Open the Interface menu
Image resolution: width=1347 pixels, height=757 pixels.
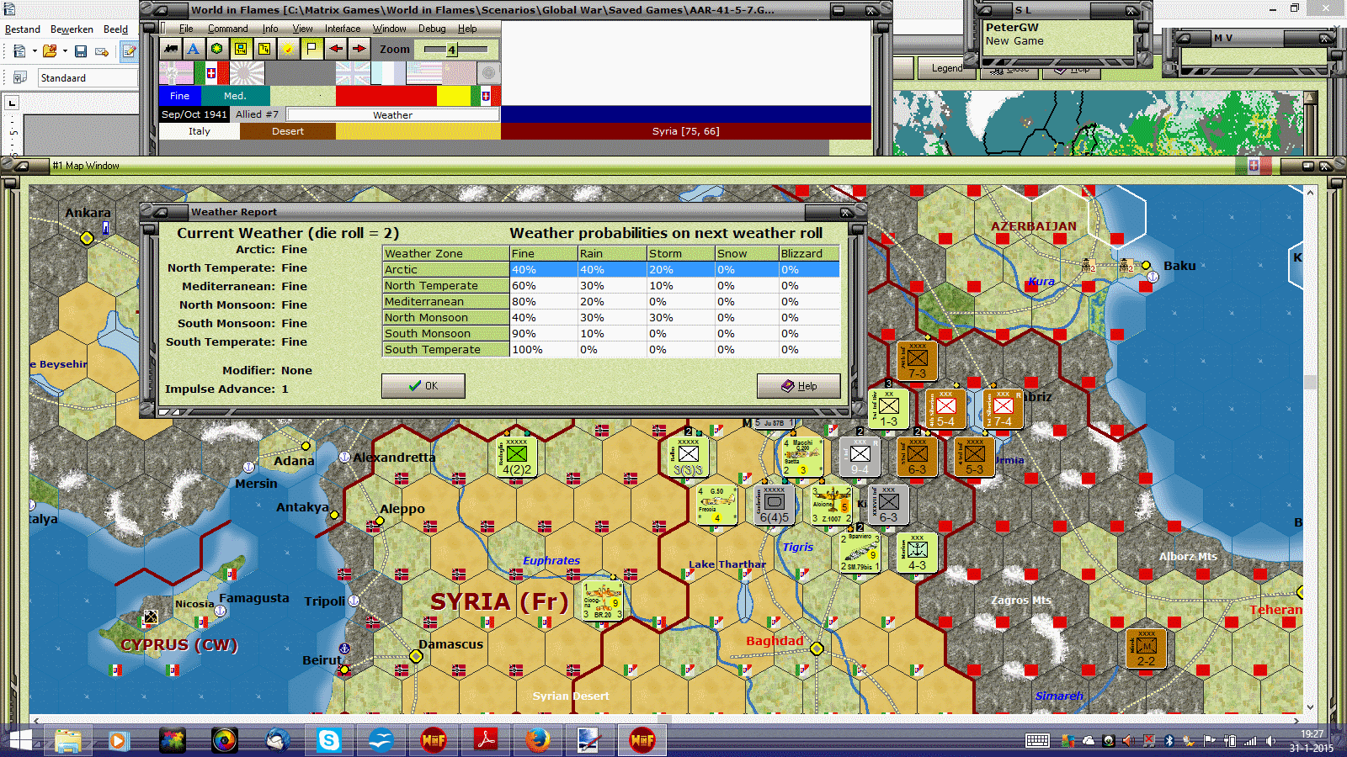tap(343, 29)
